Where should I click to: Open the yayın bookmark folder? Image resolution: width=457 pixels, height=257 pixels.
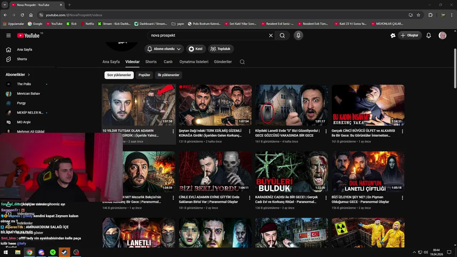177,24
